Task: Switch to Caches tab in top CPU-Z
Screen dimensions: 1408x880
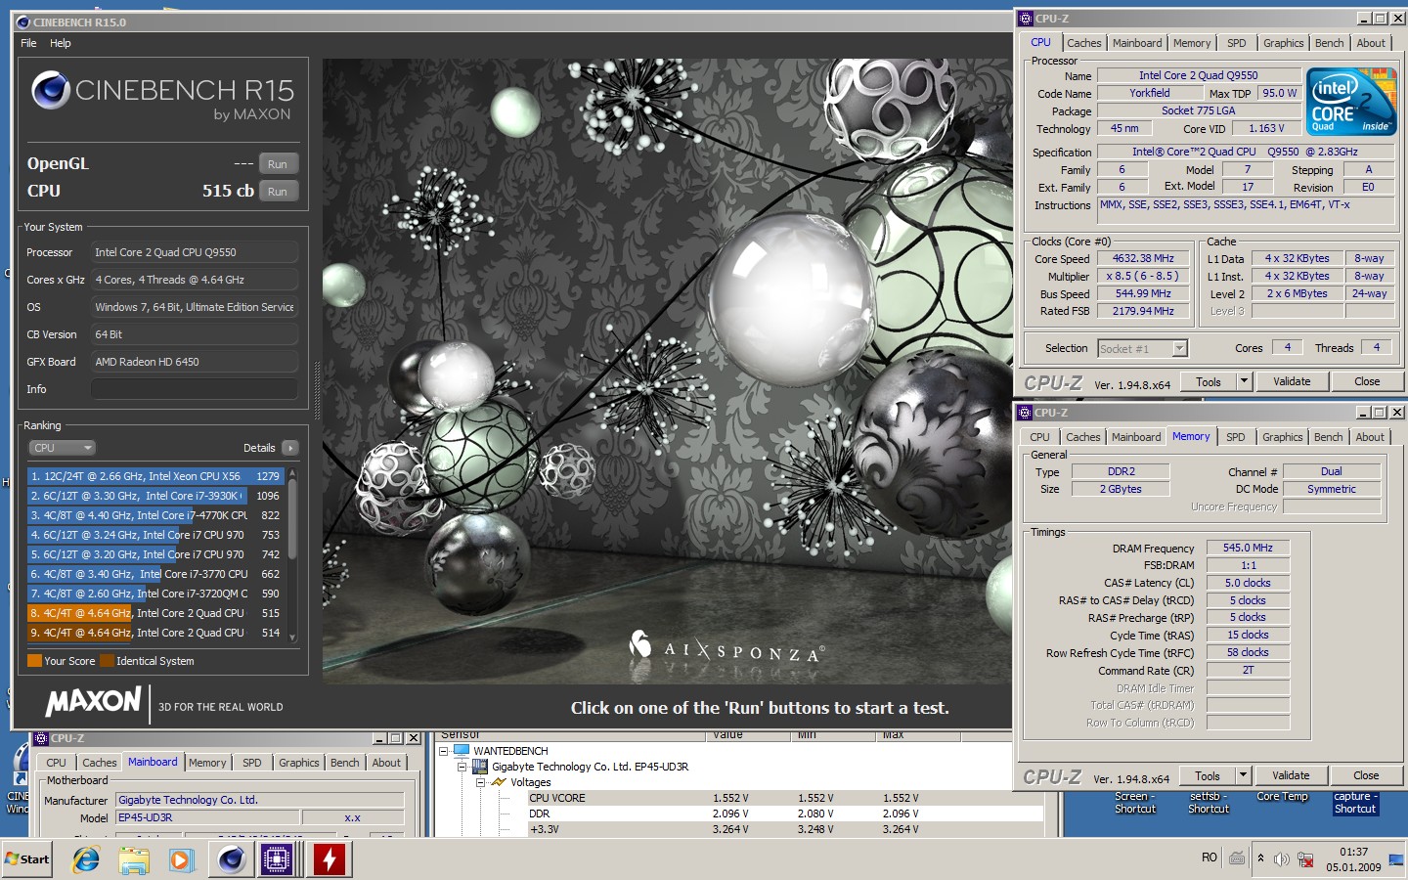Action: pyautogui.click(x=1084, y=43)
